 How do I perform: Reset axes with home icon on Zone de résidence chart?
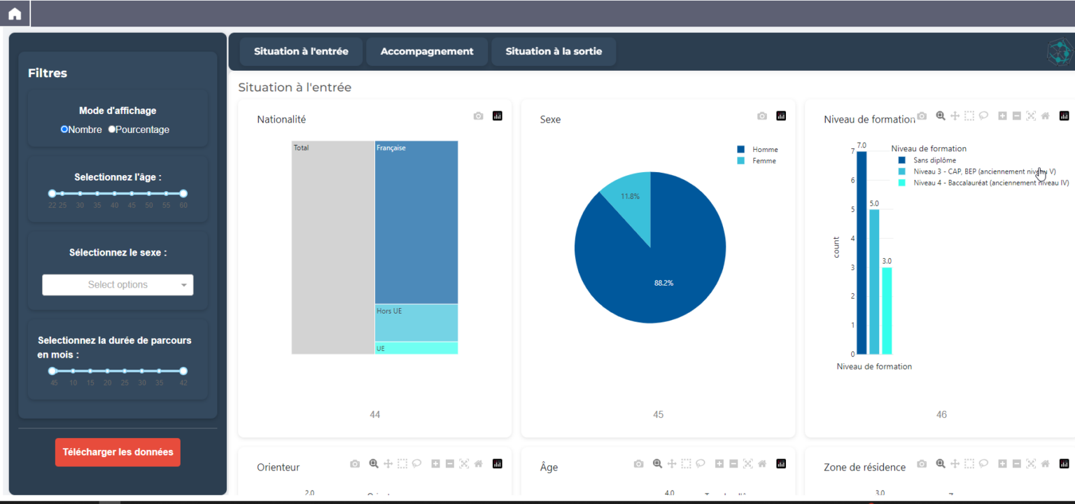pyautogui.click(x=1045, y=463)
